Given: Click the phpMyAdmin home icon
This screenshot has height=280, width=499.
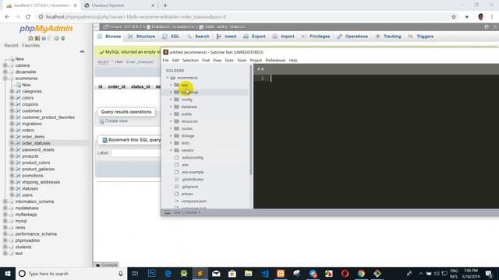Looking at the screenshot, I should point(30,38).
